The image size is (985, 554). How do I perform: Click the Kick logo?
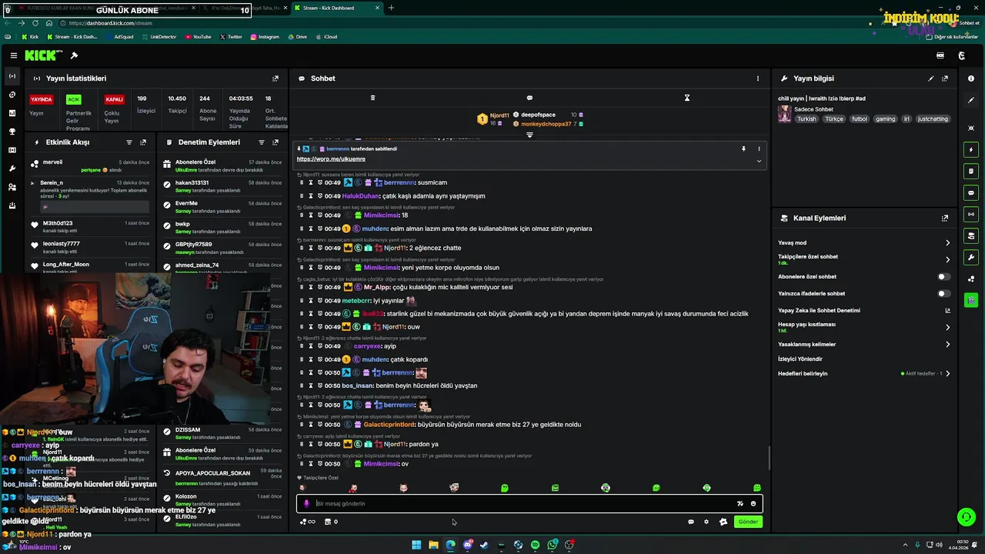tap(42, 55)
